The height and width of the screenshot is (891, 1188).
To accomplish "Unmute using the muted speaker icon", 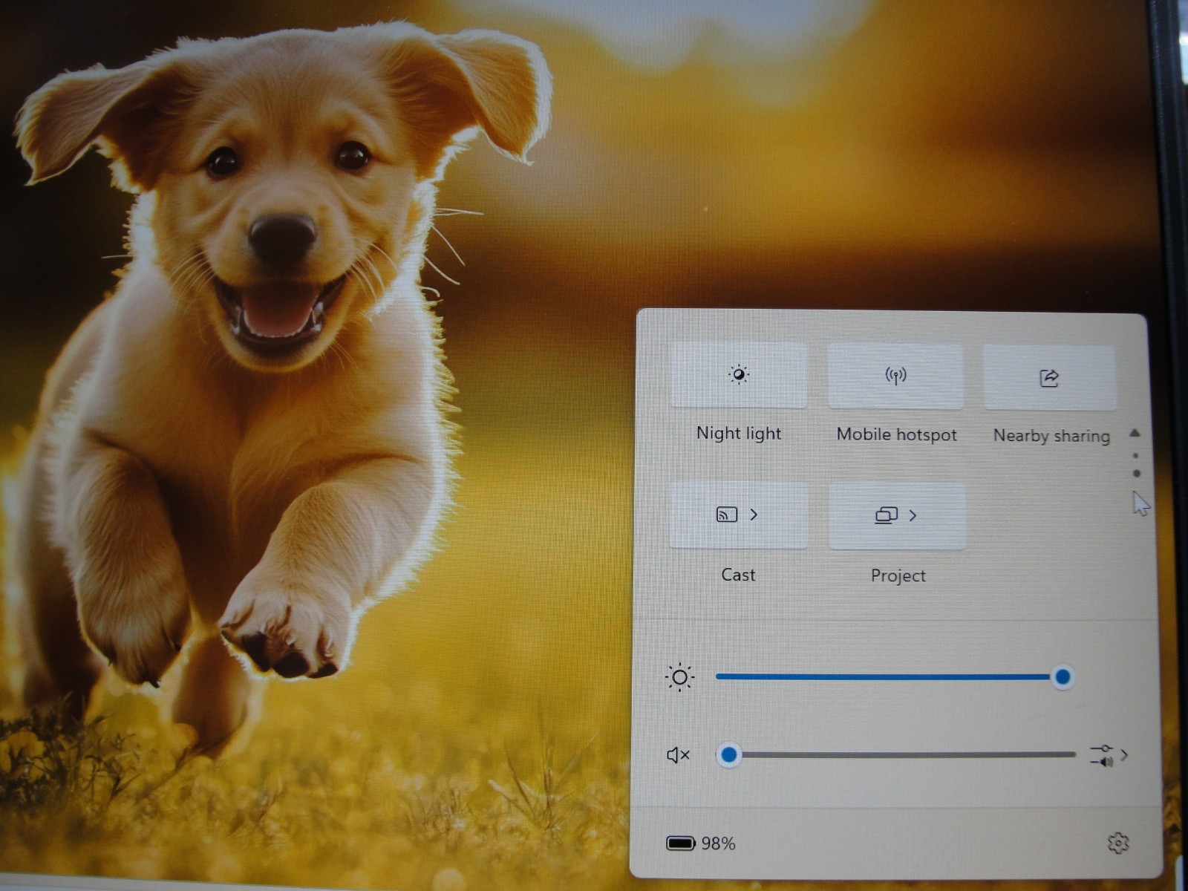I will coord(678,755).
